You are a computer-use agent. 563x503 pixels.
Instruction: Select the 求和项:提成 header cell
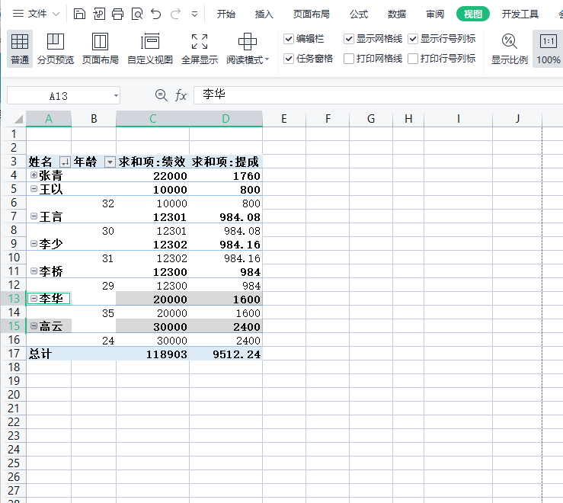[226, 162]
